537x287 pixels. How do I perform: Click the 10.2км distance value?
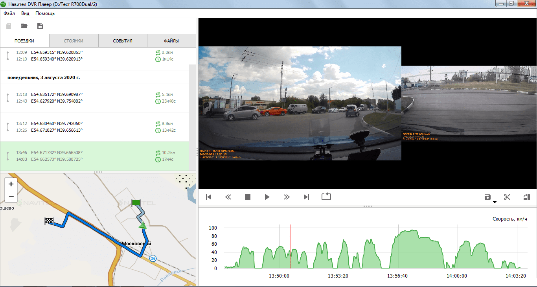pos(169,153)
